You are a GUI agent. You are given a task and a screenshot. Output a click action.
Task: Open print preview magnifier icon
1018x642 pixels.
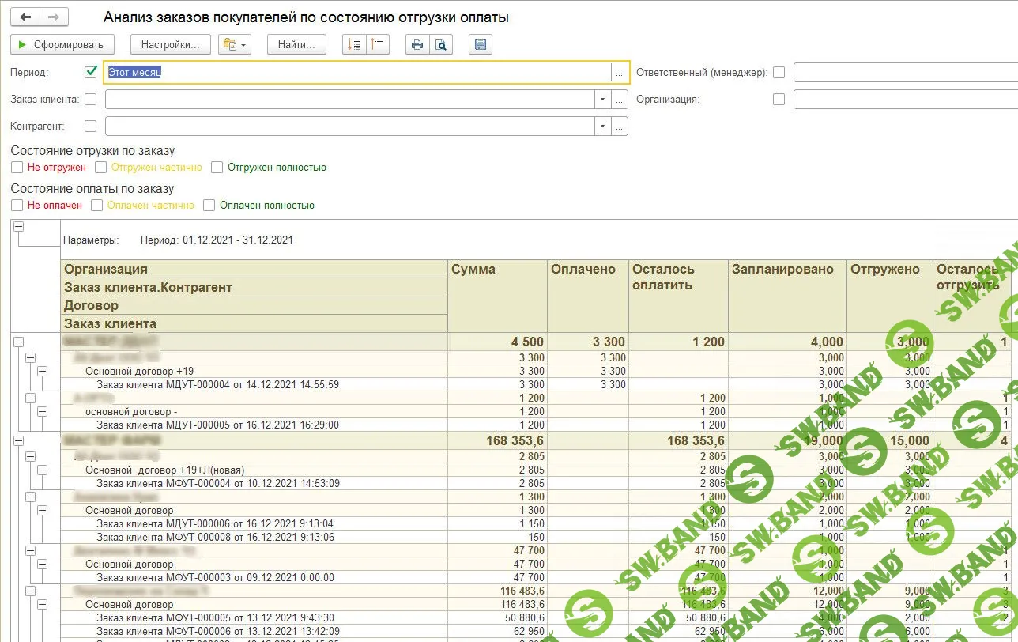coord(441,44)
